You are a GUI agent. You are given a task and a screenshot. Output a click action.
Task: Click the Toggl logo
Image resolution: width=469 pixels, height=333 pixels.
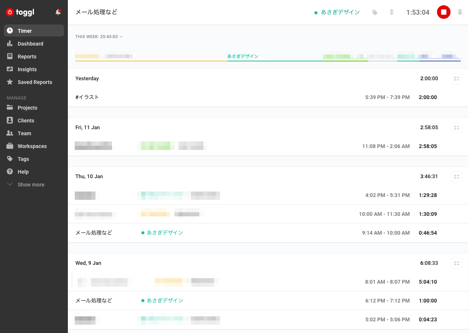[x=20, y=12]
